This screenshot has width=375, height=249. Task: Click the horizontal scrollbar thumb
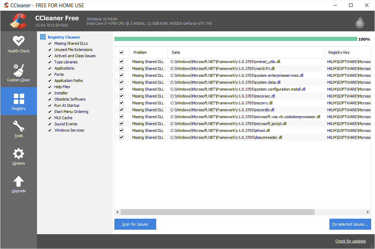(x=217, y=212)
